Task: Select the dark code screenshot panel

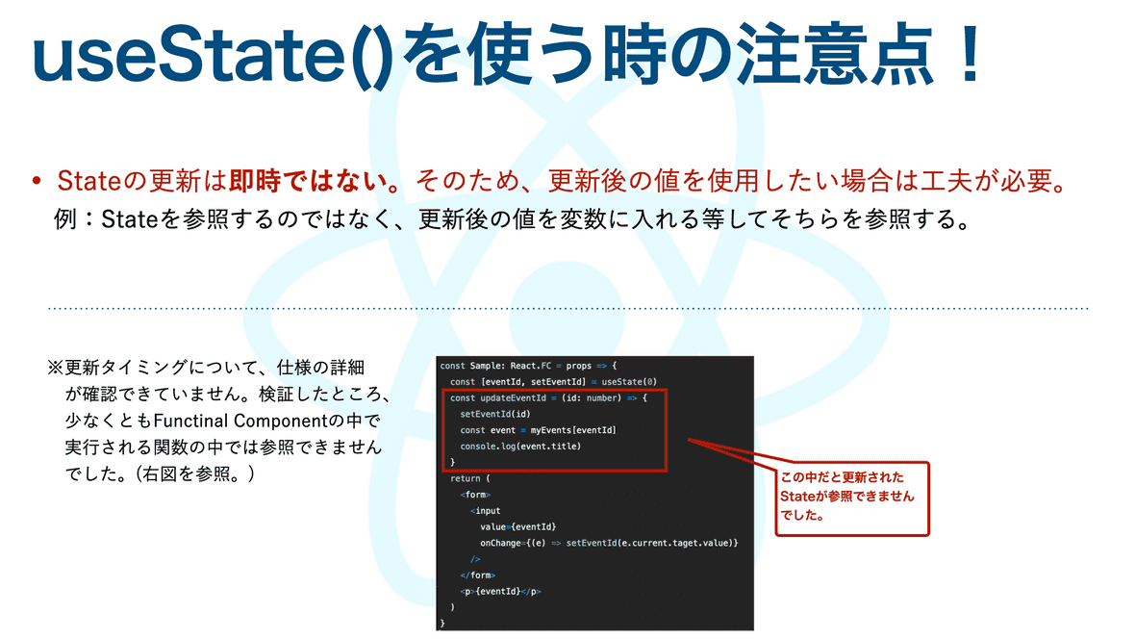Action: click(596, 491)
